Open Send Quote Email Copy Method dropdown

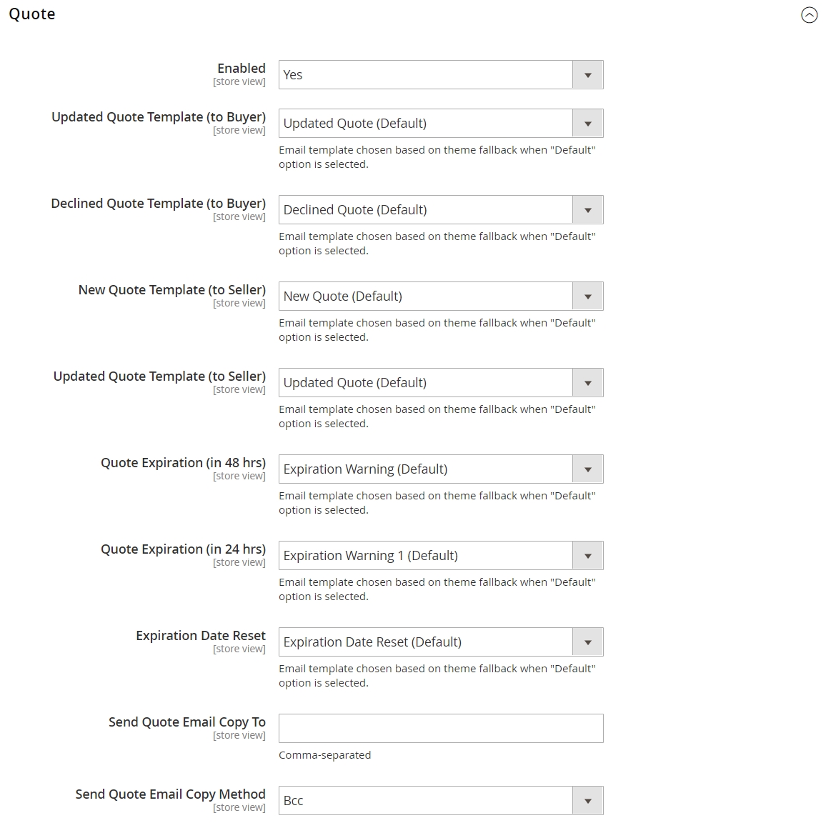point(440,801)
